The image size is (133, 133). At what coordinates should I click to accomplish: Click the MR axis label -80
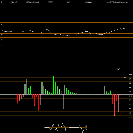[130, 113]
